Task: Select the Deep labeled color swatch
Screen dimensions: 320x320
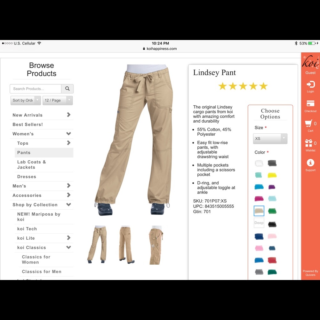Action: coord(259,223)
